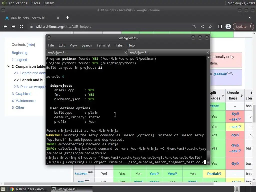Open a new Chrome tab
Viewport: 256px width, 192px height.
click(67, 18)
